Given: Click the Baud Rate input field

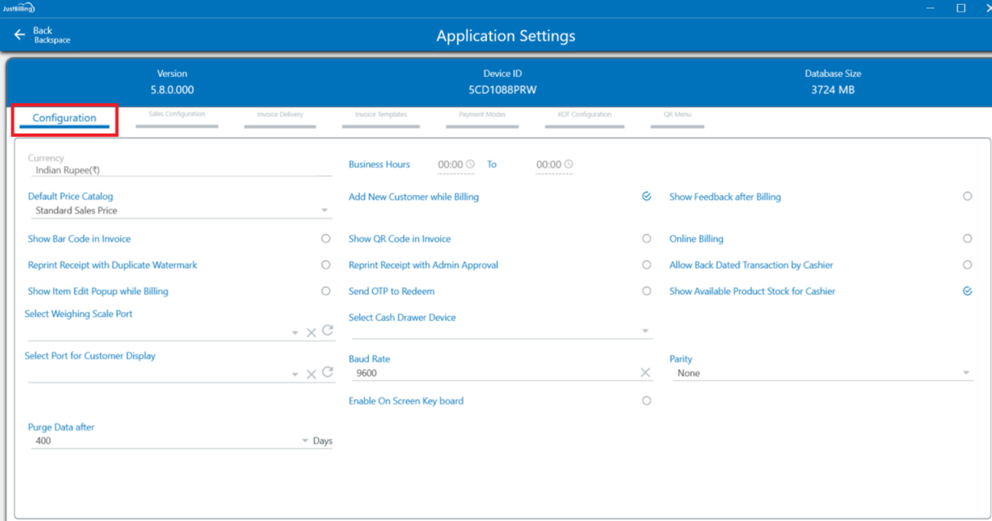Looking at the screenshot, I should point(492,373).
